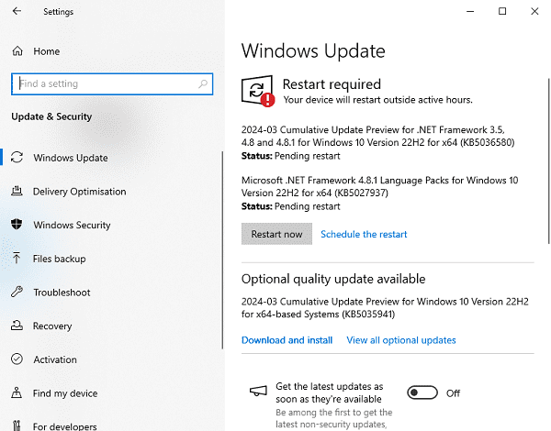This screenshot has width=551, height=431.
Task: Click the sidebar vertical scrollbar
Action: click(222, 250)
